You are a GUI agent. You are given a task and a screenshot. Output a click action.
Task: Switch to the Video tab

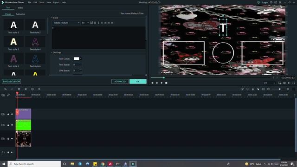[20, 8]
